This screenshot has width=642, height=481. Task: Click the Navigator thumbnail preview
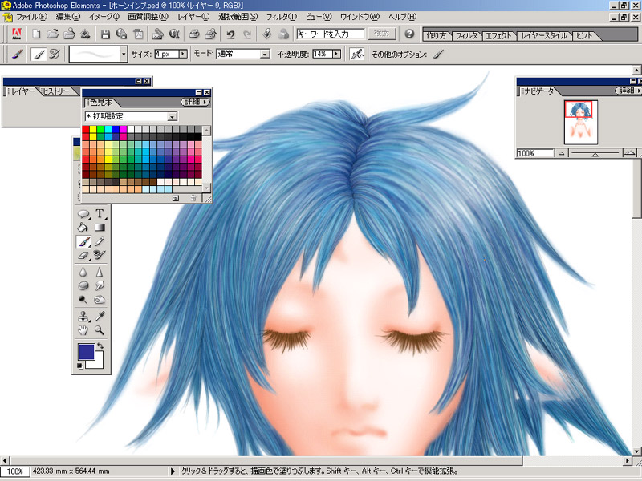pos(580,123)
